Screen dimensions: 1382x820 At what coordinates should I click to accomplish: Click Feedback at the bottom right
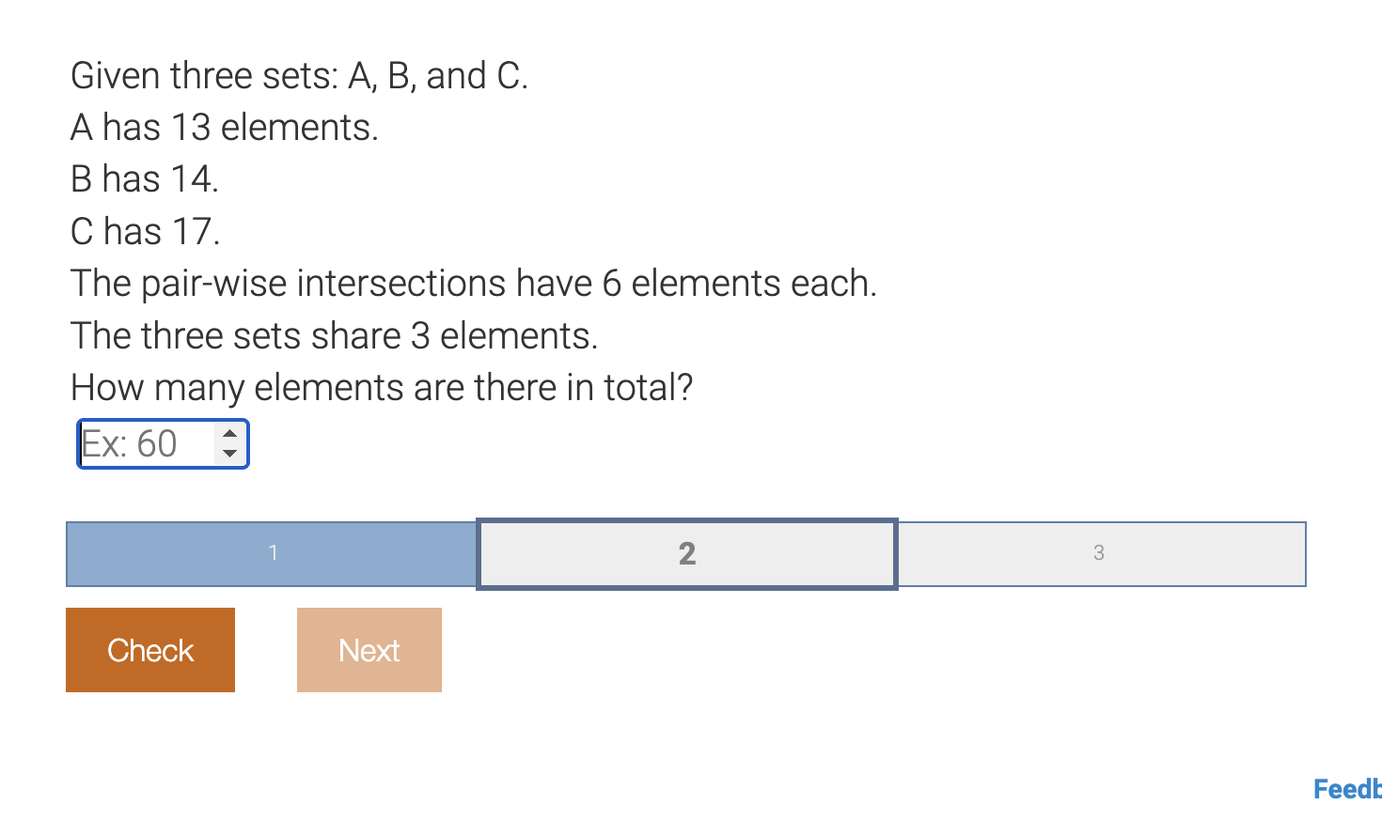(1344, 789)
